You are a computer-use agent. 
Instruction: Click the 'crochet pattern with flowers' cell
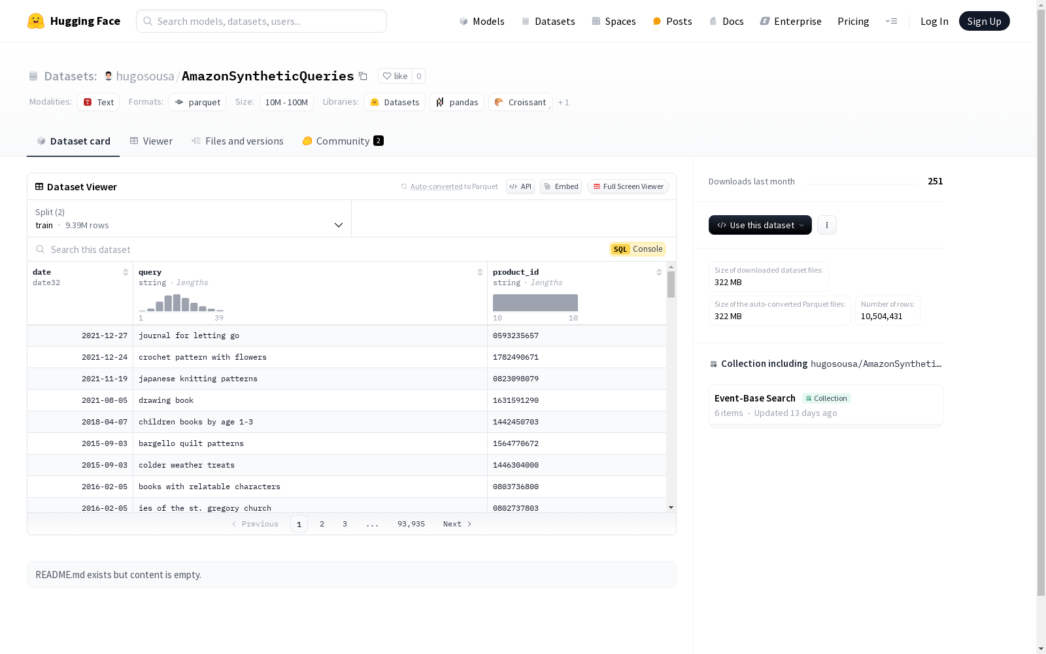pyautogui.click(x=310, y=357)
